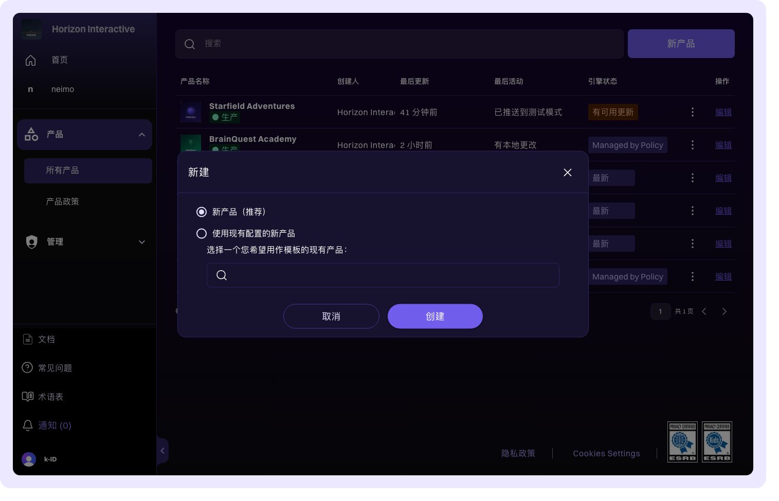This screenshot has height=501, width=779.
Task: Click the 取消 button
Action: tap(331, 316)
